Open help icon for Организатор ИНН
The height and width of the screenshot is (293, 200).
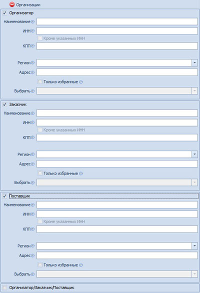(32, 31)
